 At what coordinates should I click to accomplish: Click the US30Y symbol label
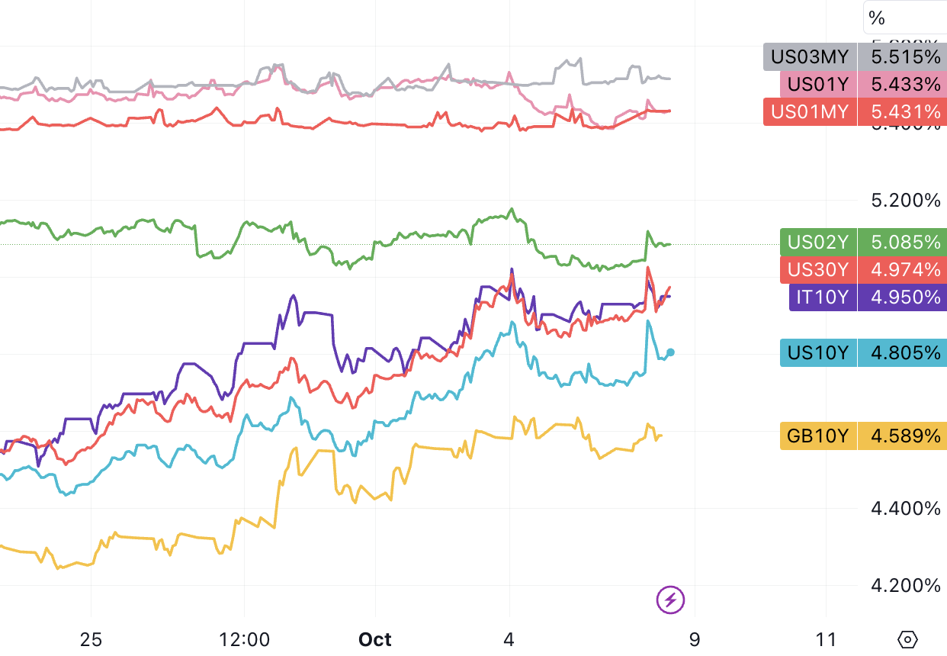(818, 269)
